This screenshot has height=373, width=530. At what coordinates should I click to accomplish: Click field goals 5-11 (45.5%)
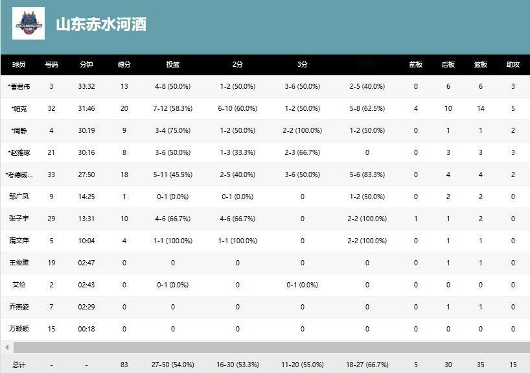173,174
